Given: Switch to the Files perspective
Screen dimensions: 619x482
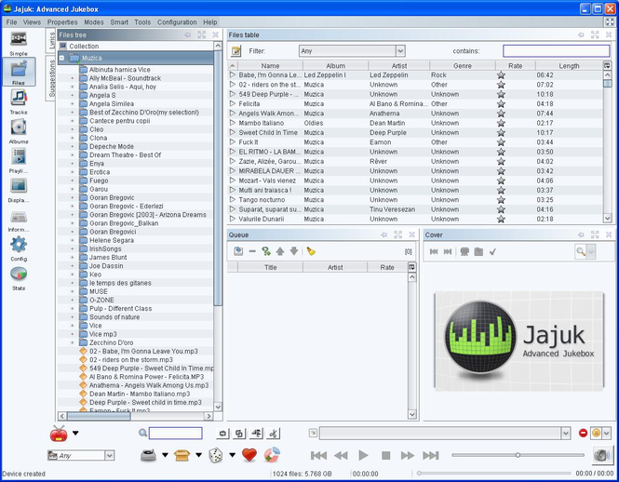Looking at the screenshot, I should pos(19,72).
